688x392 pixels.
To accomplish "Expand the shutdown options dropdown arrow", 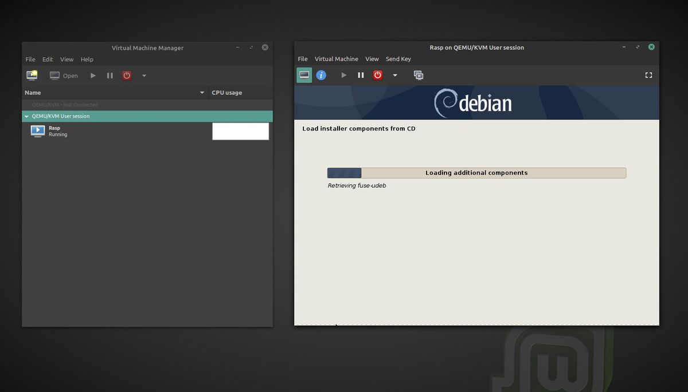I will pyautogui.click(x=395, y=75).
